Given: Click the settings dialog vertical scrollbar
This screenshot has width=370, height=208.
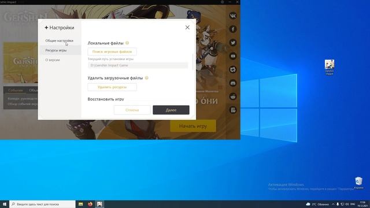Looking at the screenshot, I should pos(193,62).
